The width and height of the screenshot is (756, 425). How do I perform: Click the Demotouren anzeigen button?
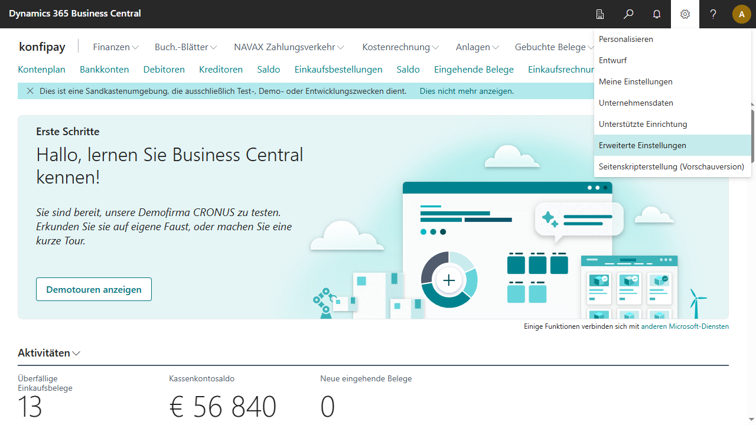(94, 289)
